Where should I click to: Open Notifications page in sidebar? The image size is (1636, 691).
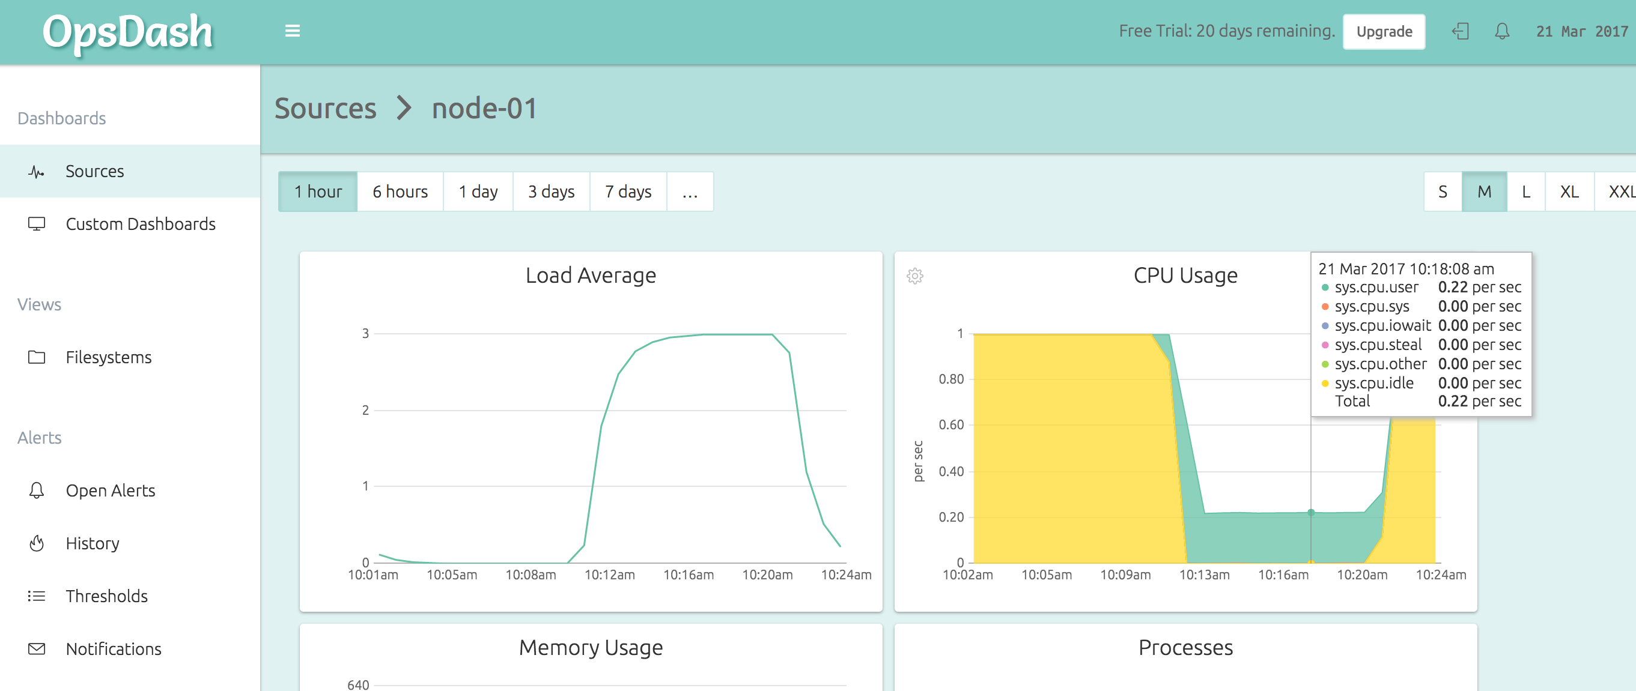click(x=130, y=648)
